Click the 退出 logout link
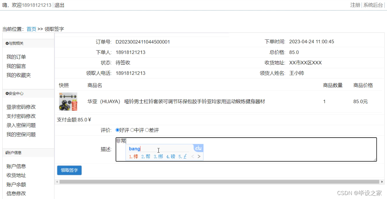Viewport: 387px width, 199px height. [59, 5]
